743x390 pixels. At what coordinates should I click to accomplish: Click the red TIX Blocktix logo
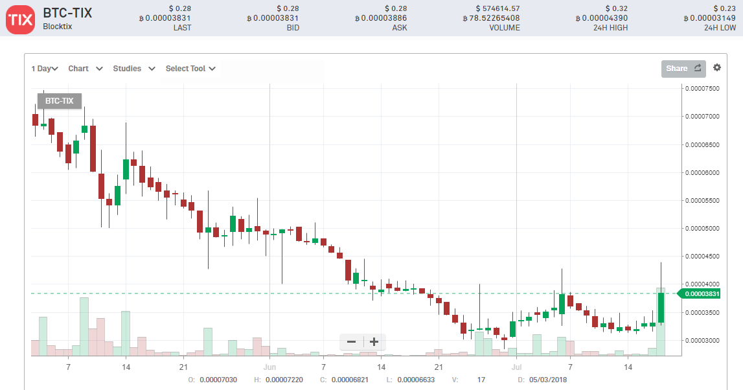pyautogui.click(x=20, y=19)
